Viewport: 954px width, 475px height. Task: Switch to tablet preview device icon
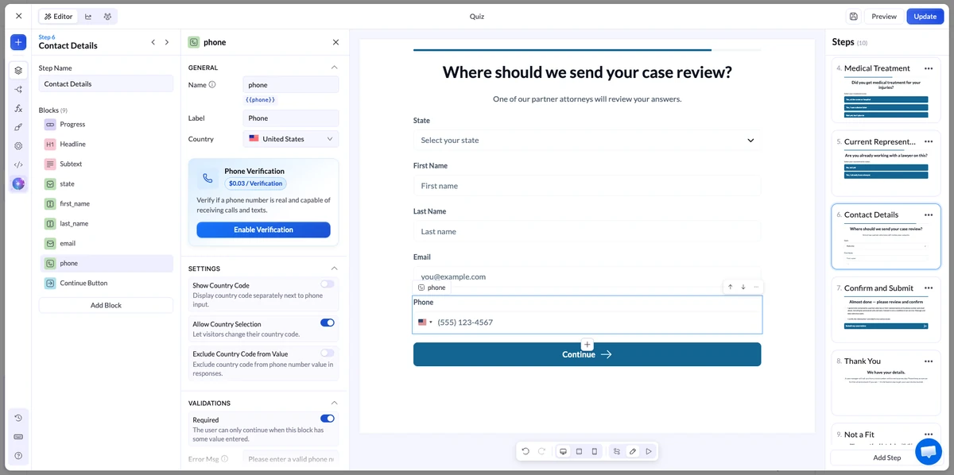click(579, 451)
